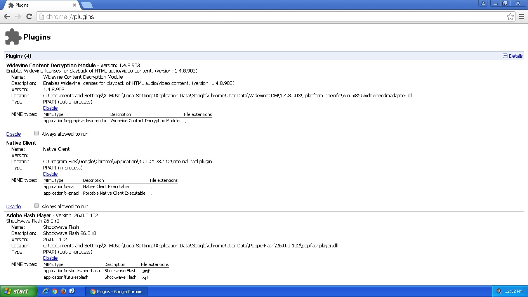Image resolution: width=528 pixels, height=297 pixels.
Task: Click the .swf file extension cell
Action: (146, 271)
